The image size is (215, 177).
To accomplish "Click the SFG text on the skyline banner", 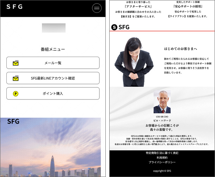I will tap(13, 122).
